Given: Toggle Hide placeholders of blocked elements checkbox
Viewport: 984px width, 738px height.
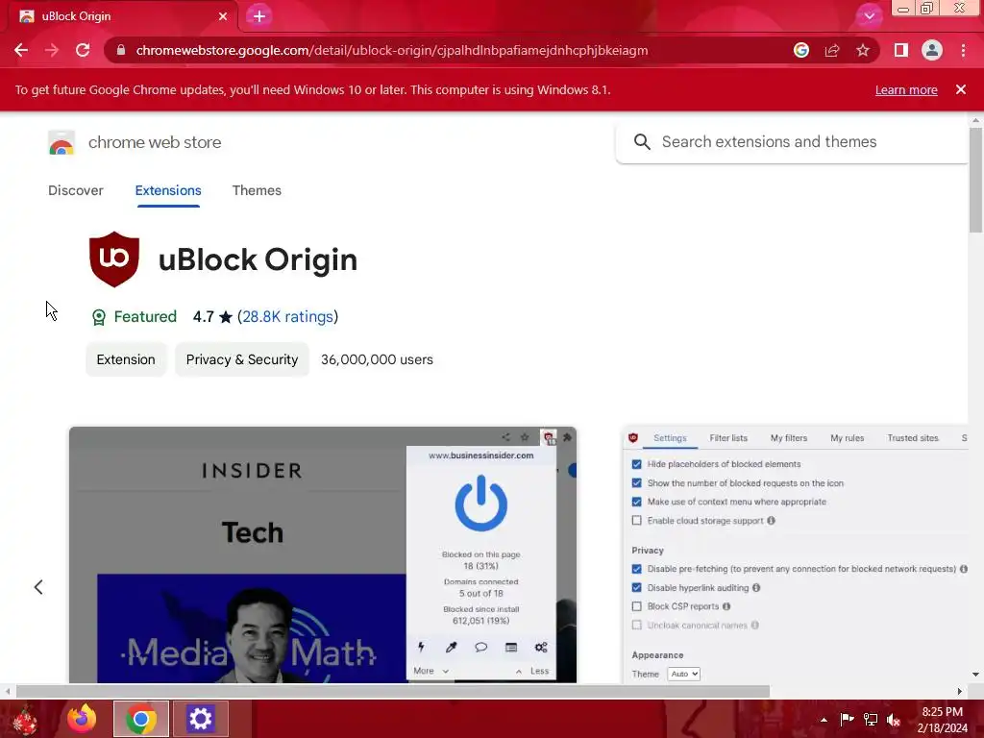Looking at the screenshot, I should click(x=636, y=464).
